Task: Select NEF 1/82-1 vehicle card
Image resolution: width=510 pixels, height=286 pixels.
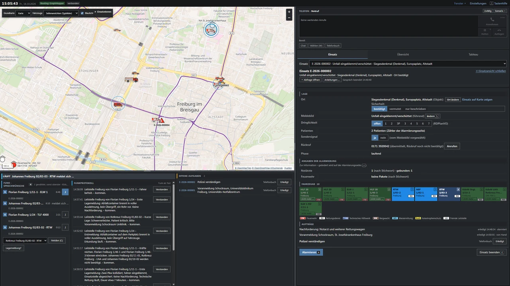Action: (x=426, y=194)
